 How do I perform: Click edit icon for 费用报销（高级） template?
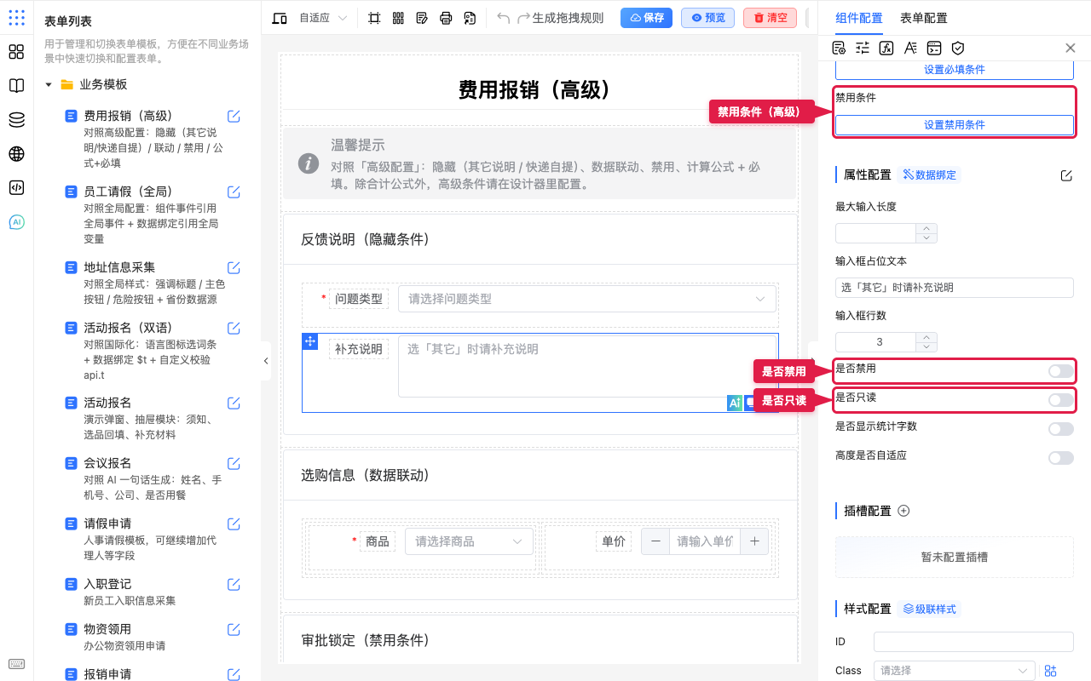pyautogui.click(x=234, y=117)
